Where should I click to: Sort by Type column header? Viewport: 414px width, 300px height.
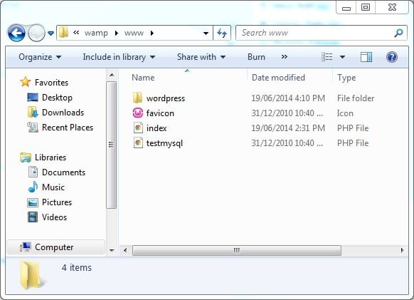click(346, 78)
